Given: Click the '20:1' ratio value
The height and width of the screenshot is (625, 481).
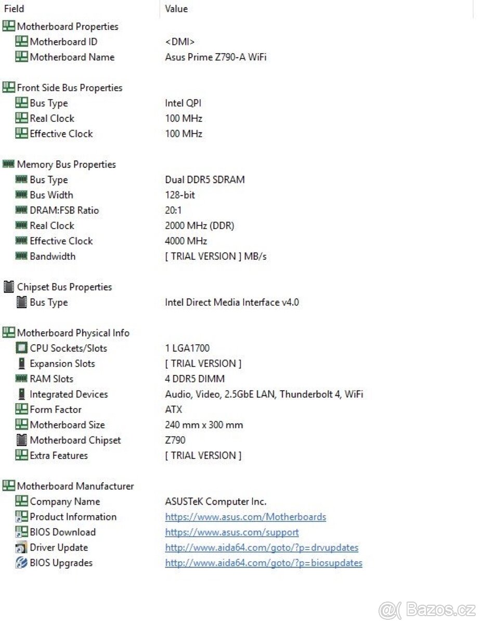Looking at the screenshot, I should [174, 210].
